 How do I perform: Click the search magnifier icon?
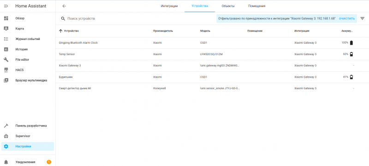click(x=63, y=18)
